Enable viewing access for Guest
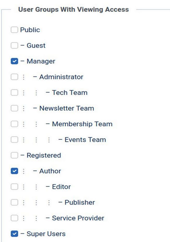This screenshot has height=242, width=170. tap(14, 46)
